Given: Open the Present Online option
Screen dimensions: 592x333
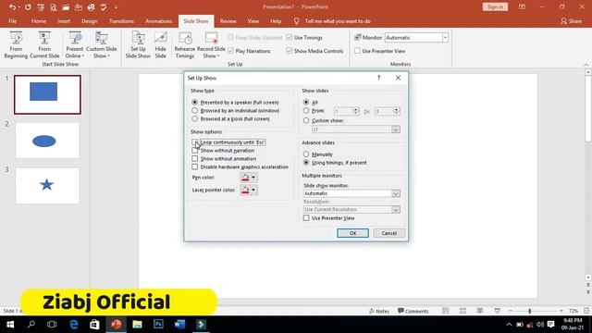Looking at the screenshot, I should point(74,45).
